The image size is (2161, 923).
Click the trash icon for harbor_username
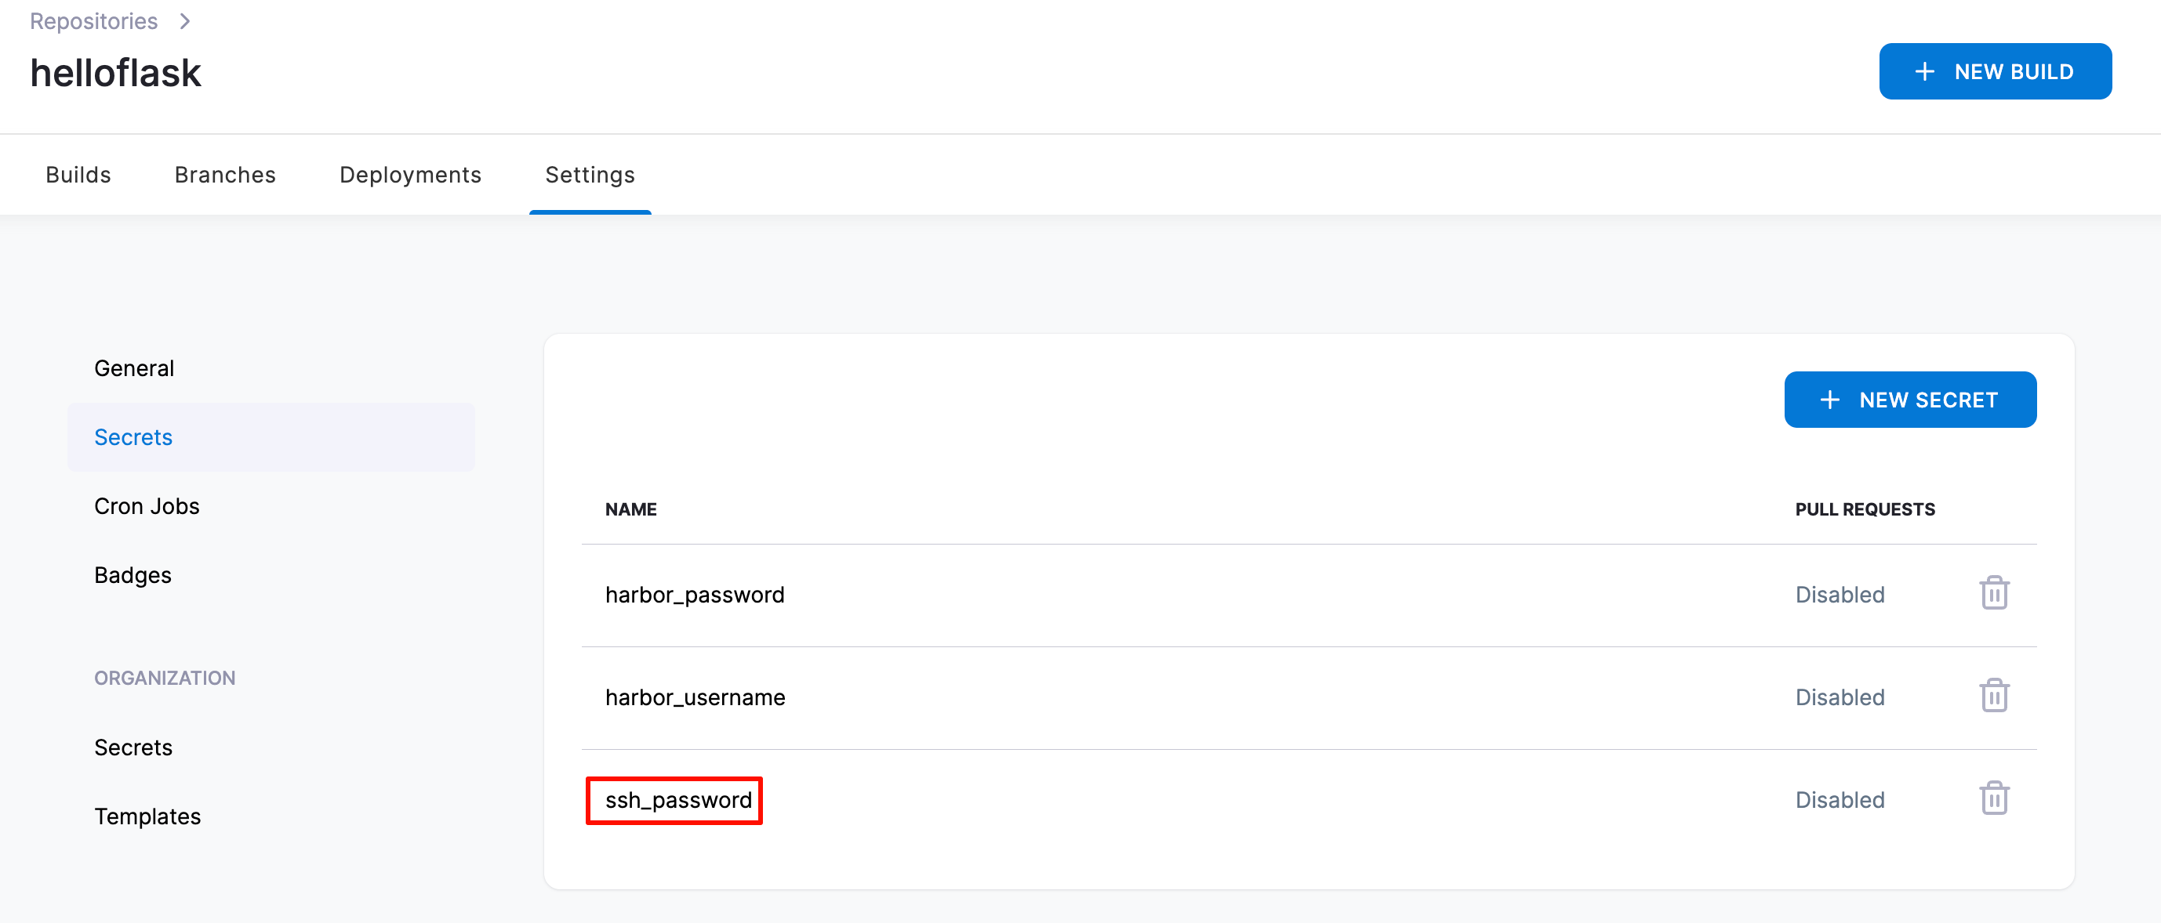(x=1993, y=696)
